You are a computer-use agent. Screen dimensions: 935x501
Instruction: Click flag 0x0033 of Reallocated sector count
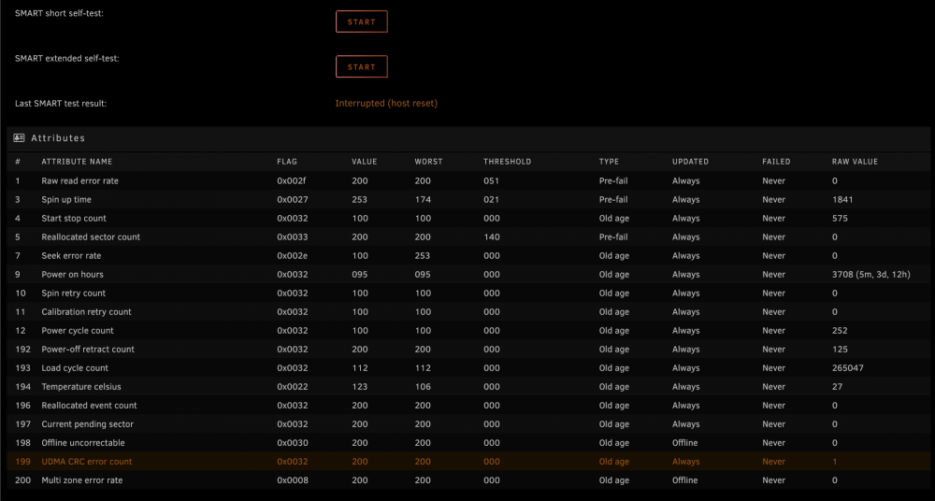[292, 236]
